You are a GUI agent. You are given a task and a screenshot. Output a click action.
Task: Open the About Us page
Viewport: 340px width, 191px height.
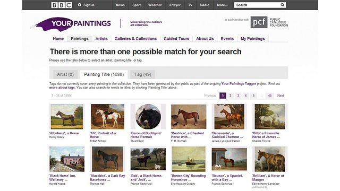[205, 39]
